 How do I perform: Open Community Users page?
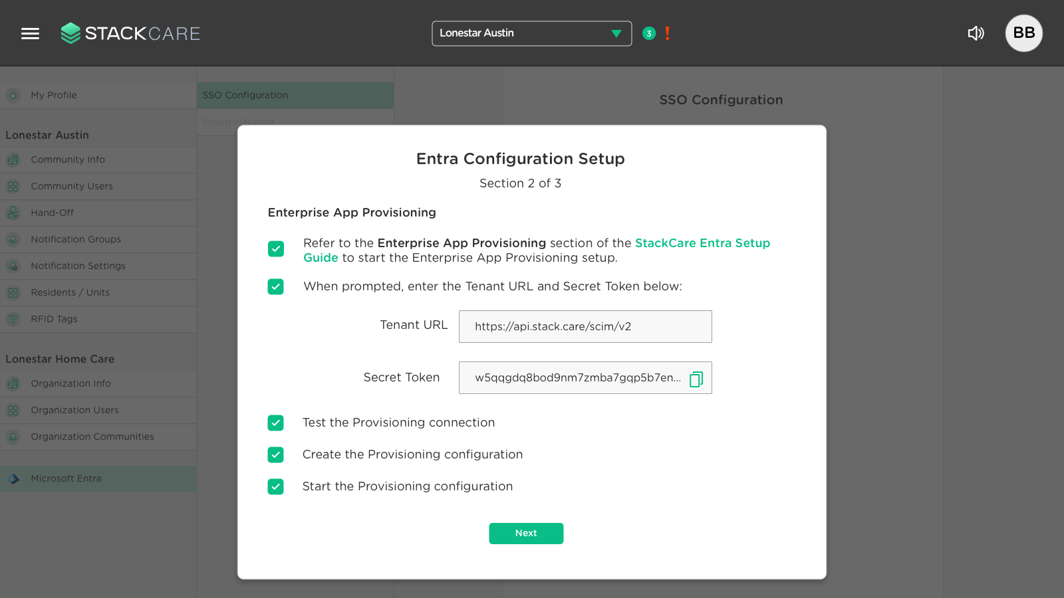[98, 187]
